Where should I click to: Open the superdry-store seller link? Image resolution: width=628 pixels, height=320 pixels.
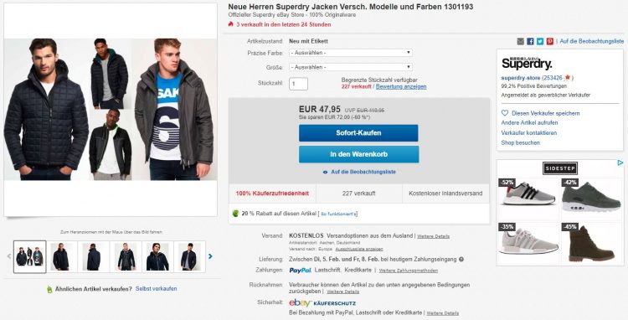521,78
